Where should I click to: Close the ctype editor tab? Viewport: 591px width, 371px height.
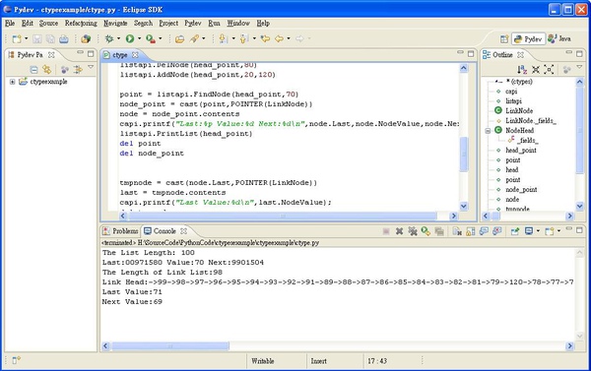pyautogui.click(x=135, y=55)
